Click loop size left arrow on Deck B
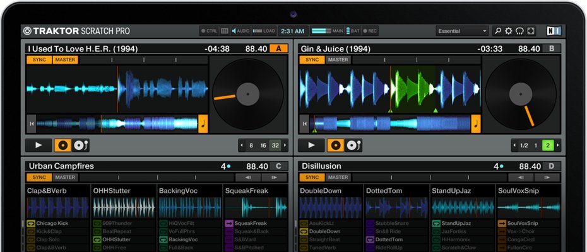 tap(514, 146)
